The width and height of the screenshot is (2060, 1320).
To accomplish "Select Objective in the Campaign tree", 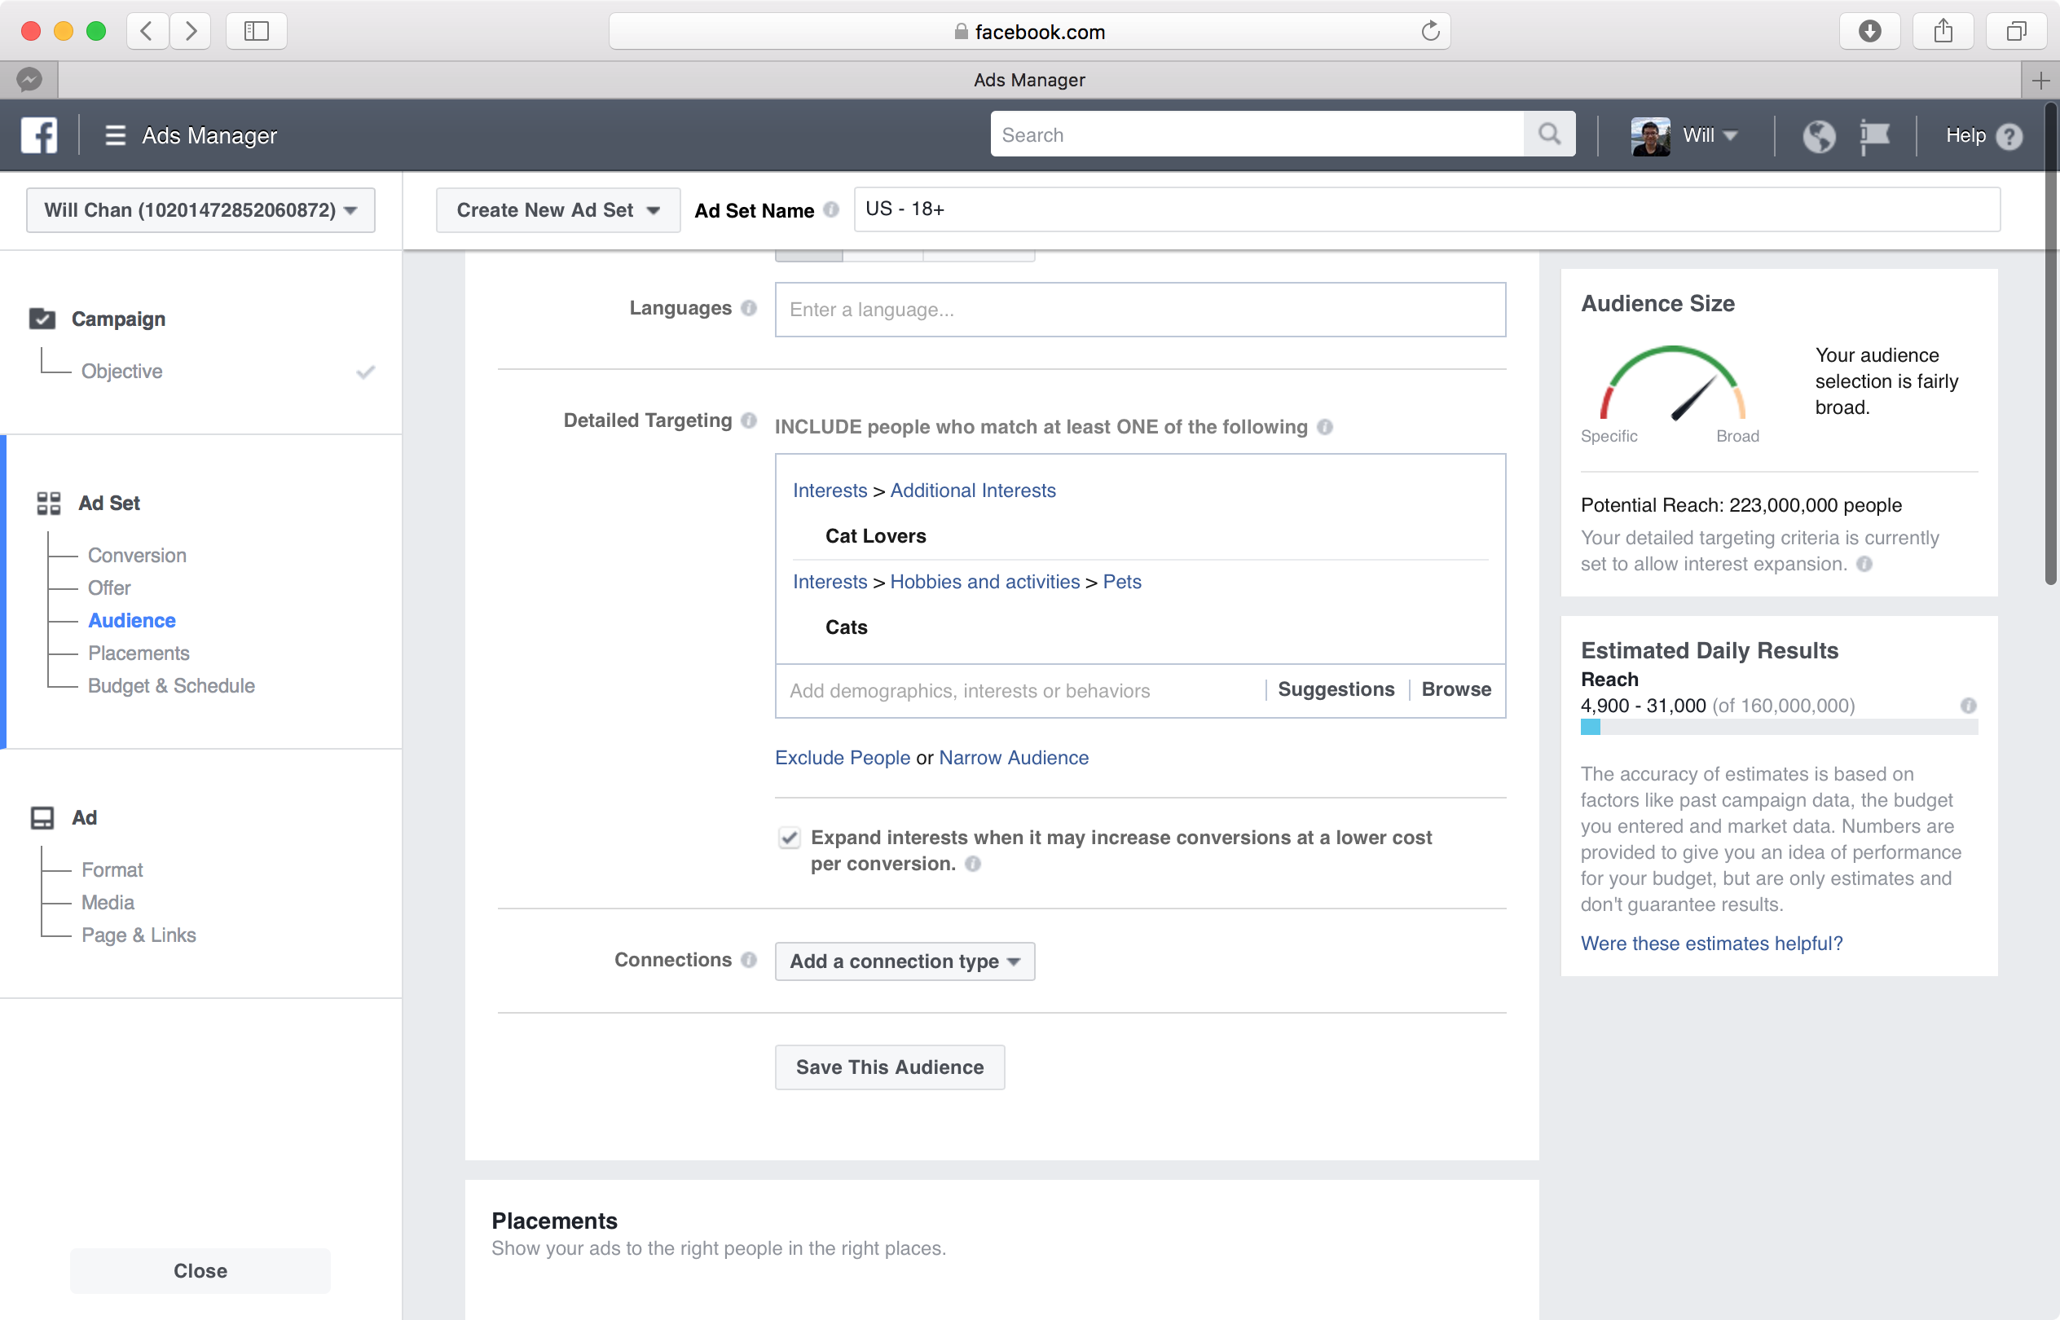I will click(x=121, y=371).
